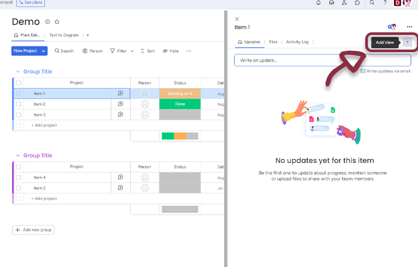Open the notifications bell icon
Screen dimensions: 418x267
click(319, 3)
